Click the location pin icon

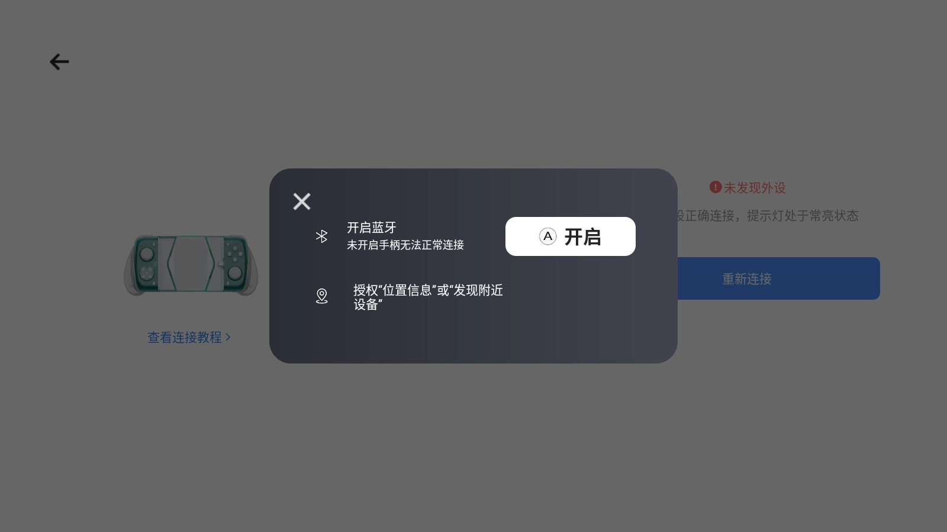tap(321, 296)
